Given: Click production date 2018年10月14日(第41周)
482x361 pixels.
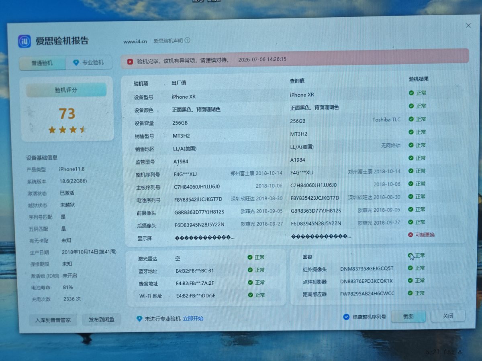Looking at the screenshot, I should (x=89, y=252).
